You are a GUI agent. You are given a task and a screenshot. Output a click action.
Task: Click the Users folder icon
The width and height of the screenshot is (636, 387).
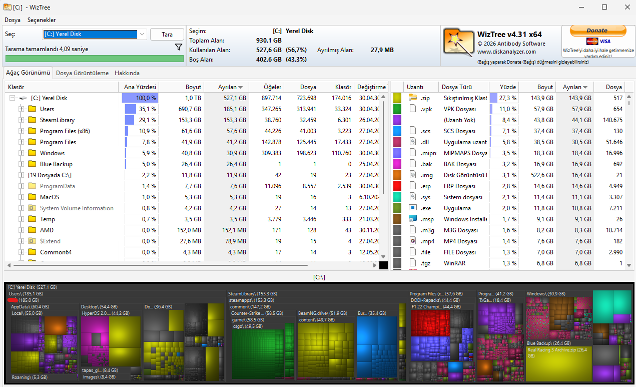coord(32,109)
